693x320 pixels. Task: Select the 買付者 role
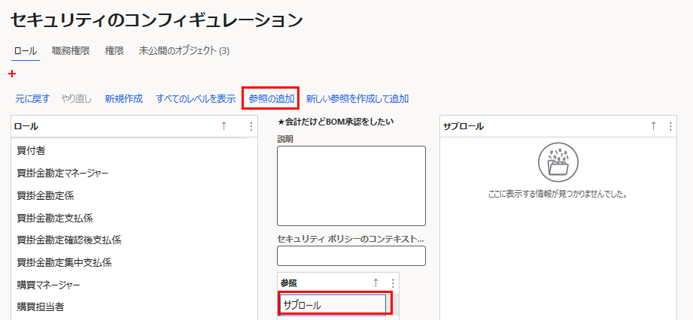click(x=135, y=151)
